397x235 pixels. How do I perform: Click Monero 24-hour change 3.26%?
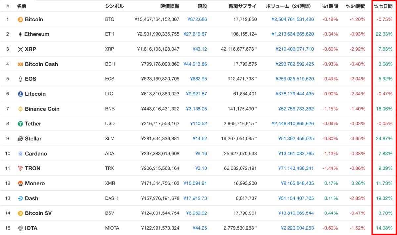[359, 183]
